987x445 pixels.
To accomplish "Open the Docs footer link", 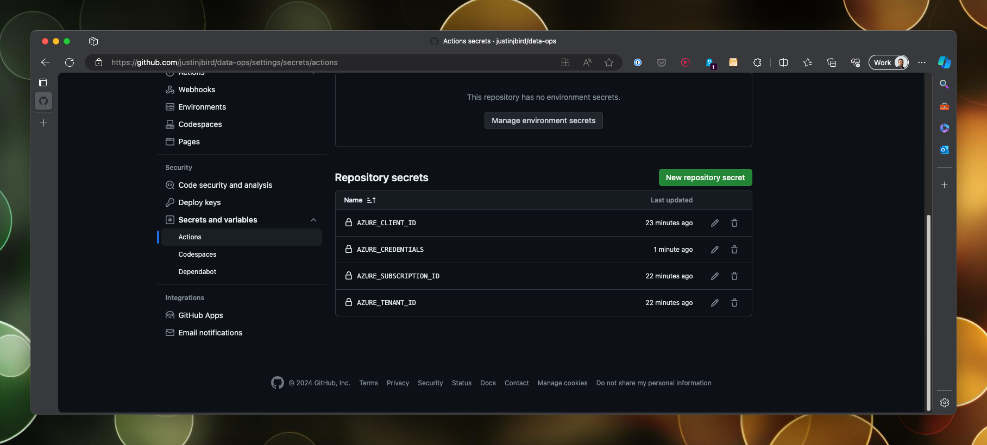I will pyautogui.click(x=488, y=383).
